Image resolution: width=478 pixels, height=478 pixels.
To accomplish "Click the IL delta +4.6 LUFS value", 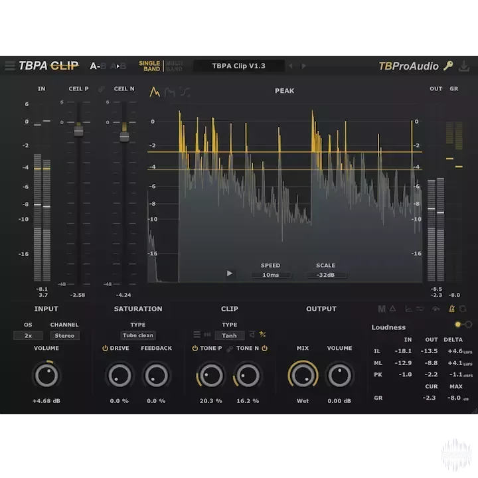I will coord(459,351).
